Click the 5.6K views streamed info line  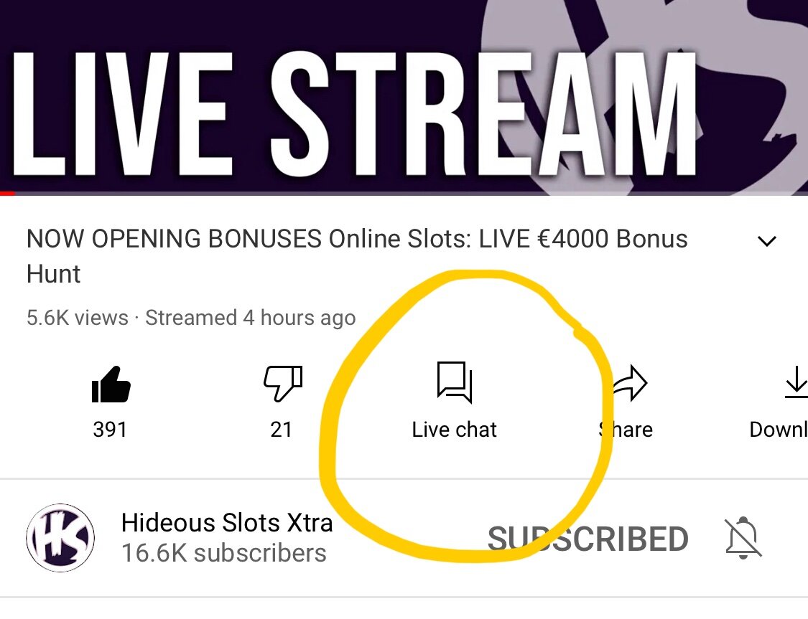click(190, 318)
